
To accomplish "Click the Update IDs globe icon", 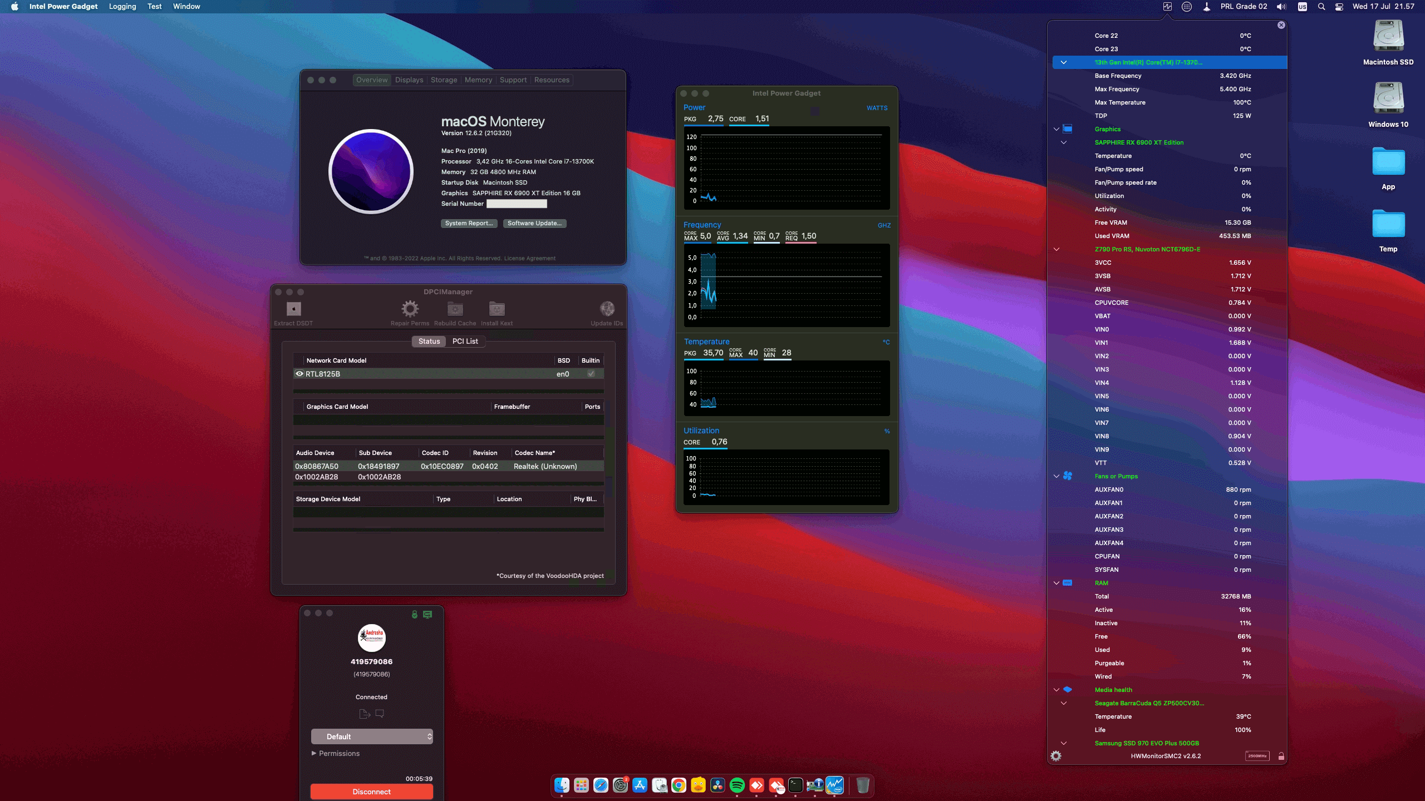I will (x=606, y=310).
